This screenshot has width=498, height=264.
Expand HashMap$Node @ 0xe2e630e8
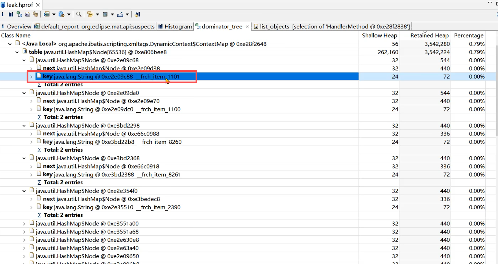click(x=24, y=240)
